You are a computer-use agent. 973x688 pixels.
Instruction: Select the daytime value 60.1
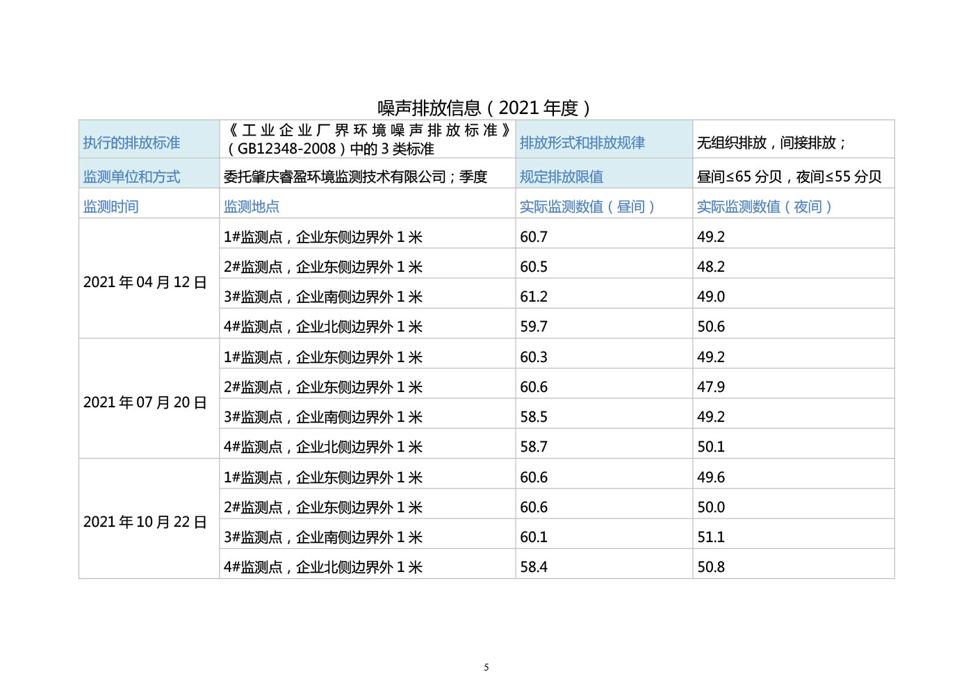[604, 534]
